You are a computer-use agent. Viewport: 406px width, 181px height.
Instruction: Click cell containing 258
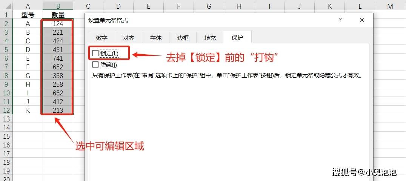[x=58, y=84]
